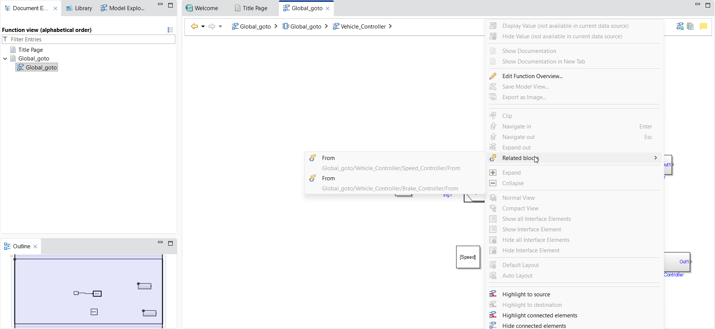Viewport: 715px width, 329px height.
Task: Open the Welcome tab
Action: (x=202, y=8)
